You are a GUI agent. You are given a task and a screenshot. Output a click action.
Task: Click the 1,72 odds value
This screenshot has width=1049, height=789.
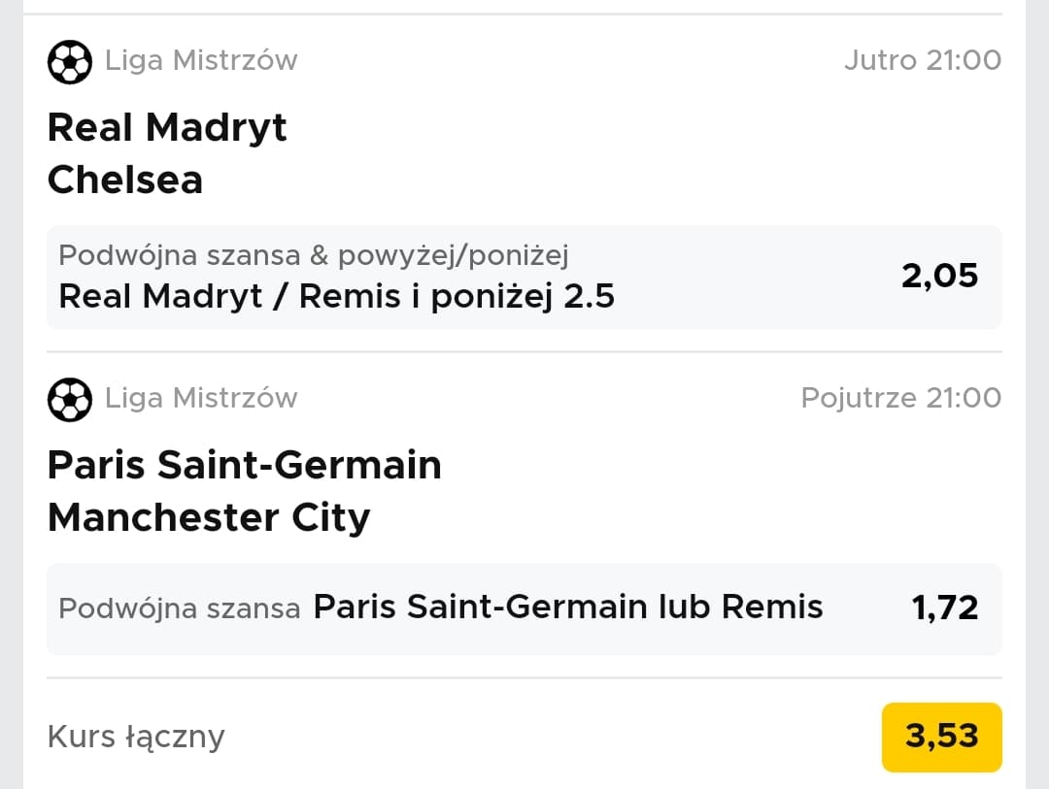coord(944,608)
